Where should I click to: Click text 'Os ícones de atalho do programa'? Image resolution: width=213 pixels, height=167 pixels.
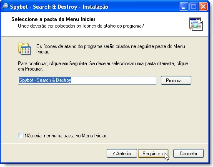pyautogui.click(x=69, y=46)
